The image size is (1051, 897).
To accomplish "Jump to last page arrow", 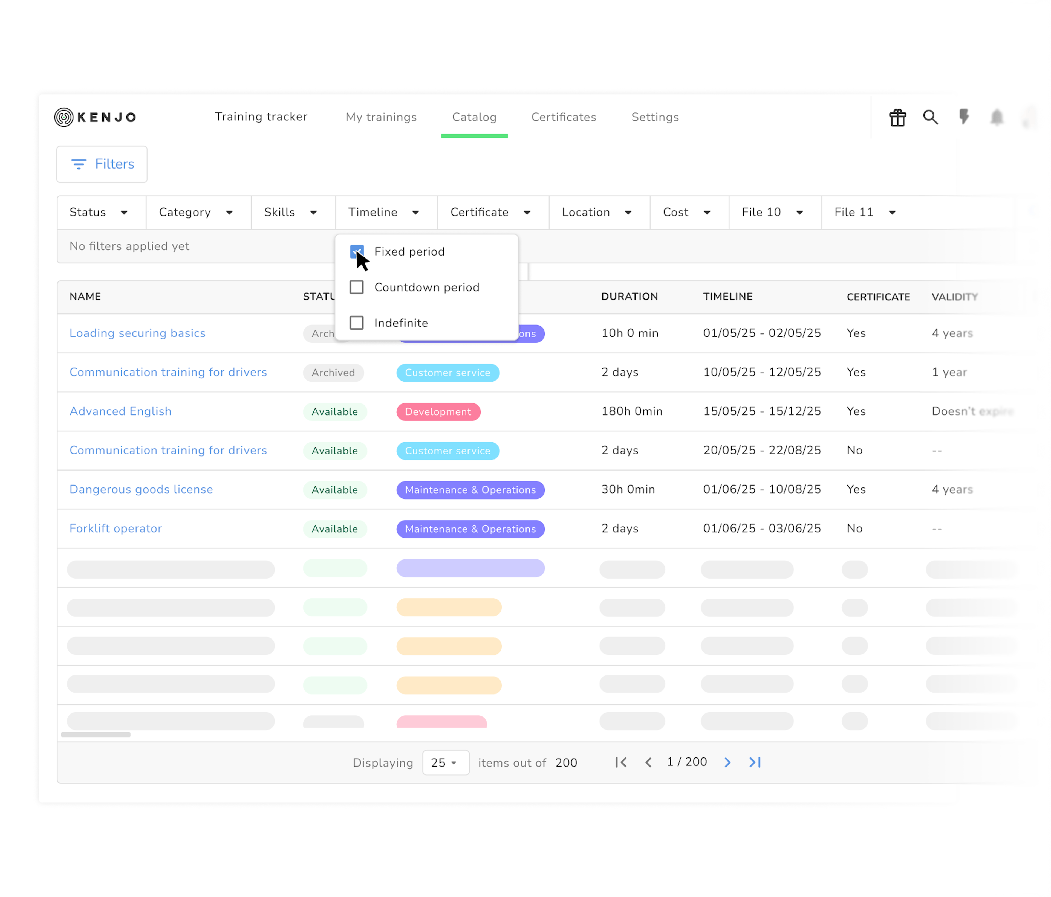I will [x=755, y=762].
